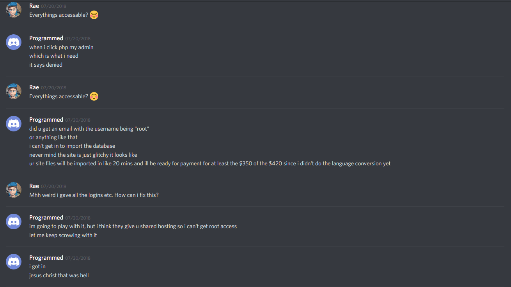The image size is (511, 287).
Task: Click the Programmed username above 'did u get an email'
Action: pyautogui.click(x=46, y=120)
